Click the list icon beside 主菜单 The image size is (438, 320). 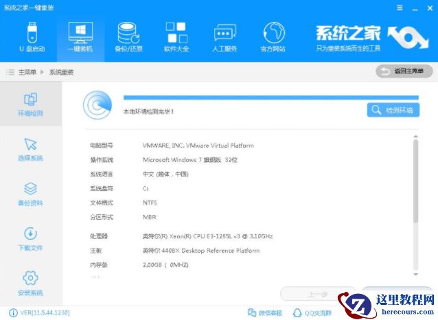point(10,72)
